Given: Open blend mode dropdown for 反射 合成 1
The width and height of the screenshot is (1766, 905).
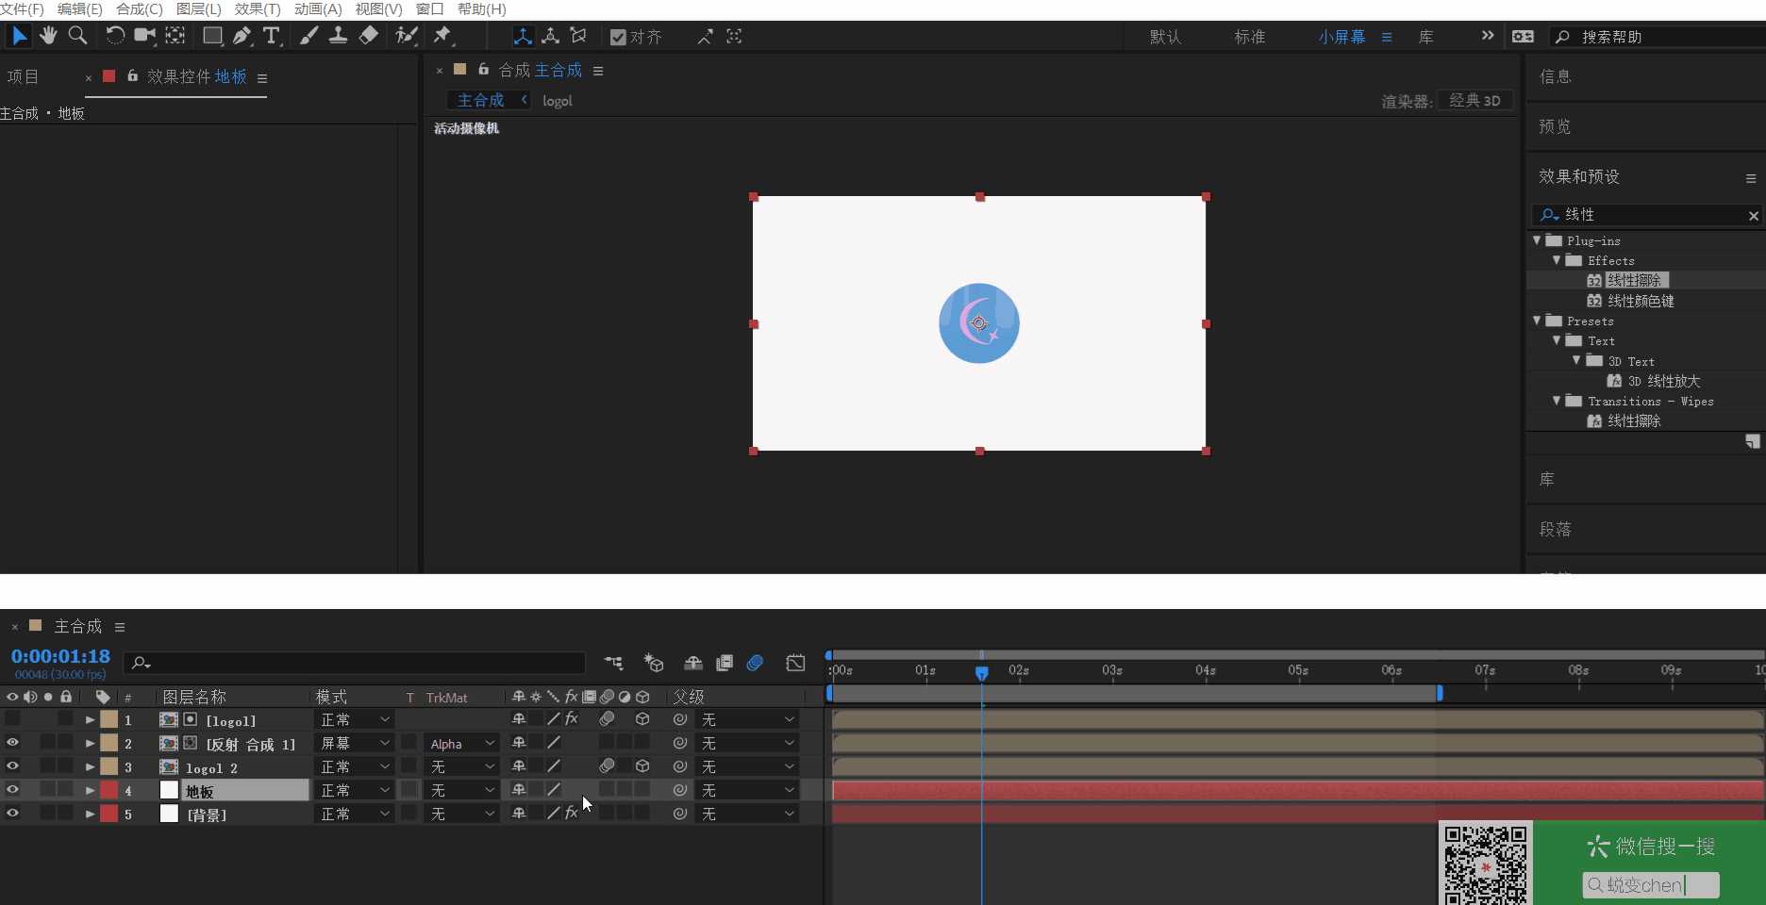Looking at the screenshot, I should [x=355, y=744].
